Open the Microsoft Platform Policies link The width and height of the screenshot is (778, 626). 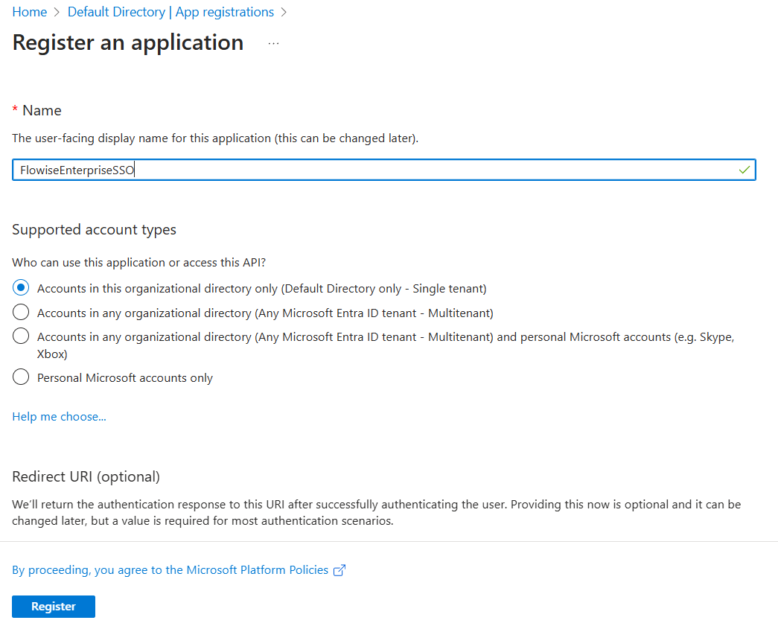(x=170, y=570)
